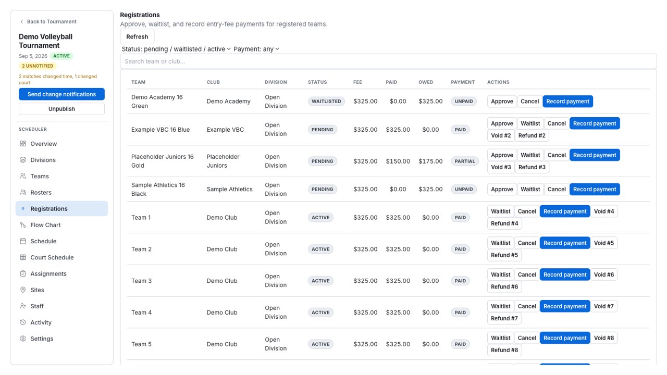The width and height of the screenshot is (667, 375).
Task: Click the $175.00 owed amount
Action: pos(430,161)
